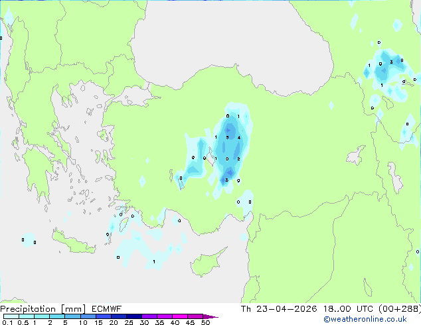Select the 0.5–1 mm legend swatch
The height and width of the screenshot is (325, 421).
(27, 316)
